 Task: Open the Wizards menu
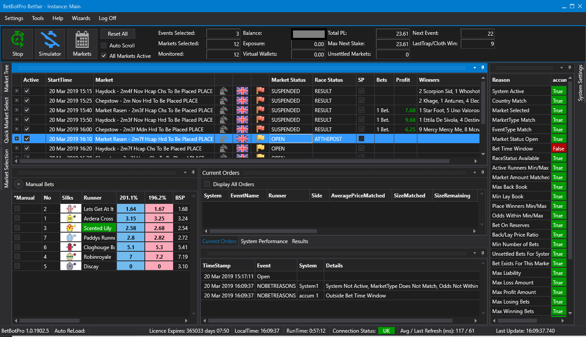point(81,18)
